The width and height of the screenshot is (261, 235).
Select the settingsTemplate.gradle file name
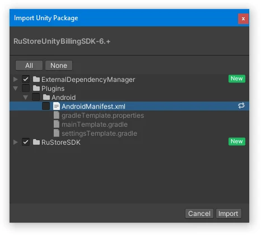tap(99, 133)
